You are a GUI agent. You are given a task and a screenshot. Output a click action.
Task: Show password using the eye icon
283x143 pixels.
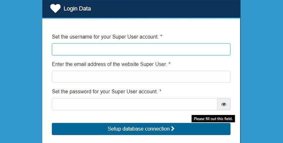[x=224, y=104]
